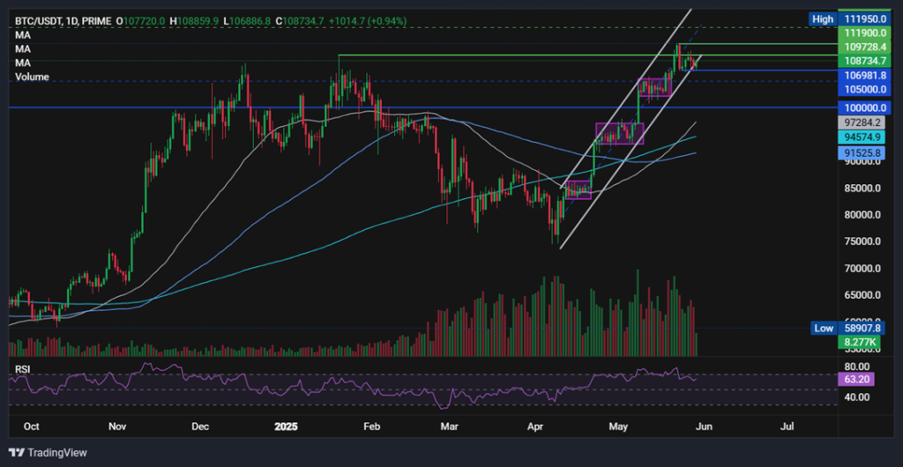This screenshot has height=467, width=903.
Task: Click the blue Low price tag
Action: (824, 329)
